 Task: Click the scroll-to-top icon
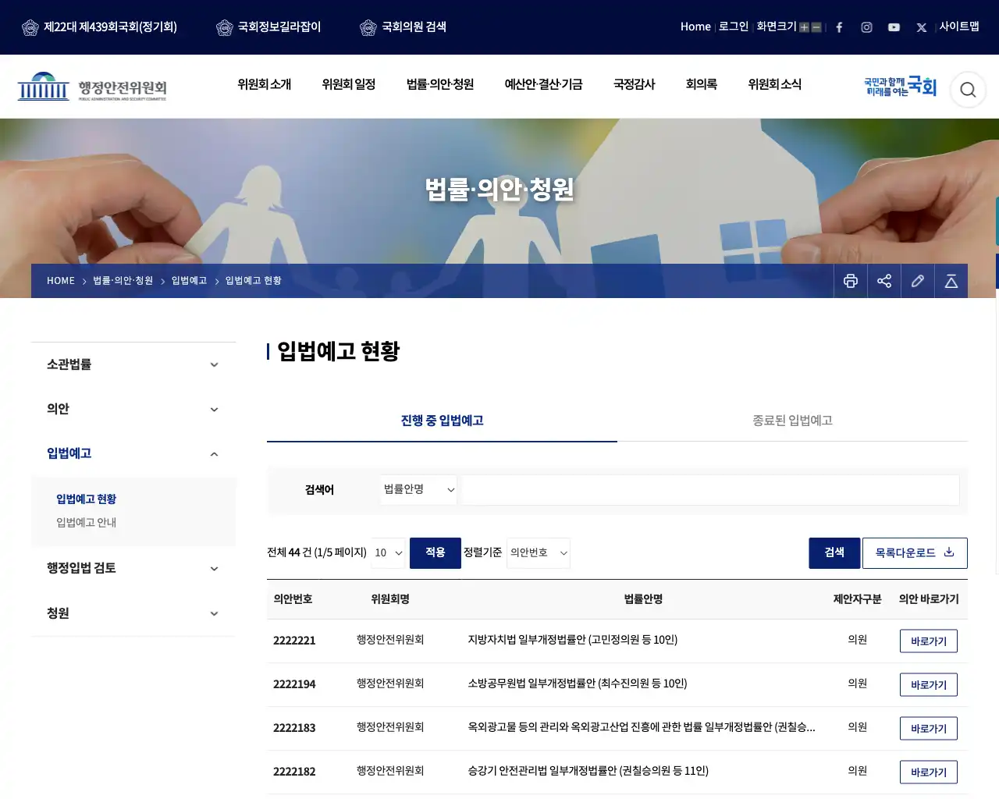click(x=951, y=281)
